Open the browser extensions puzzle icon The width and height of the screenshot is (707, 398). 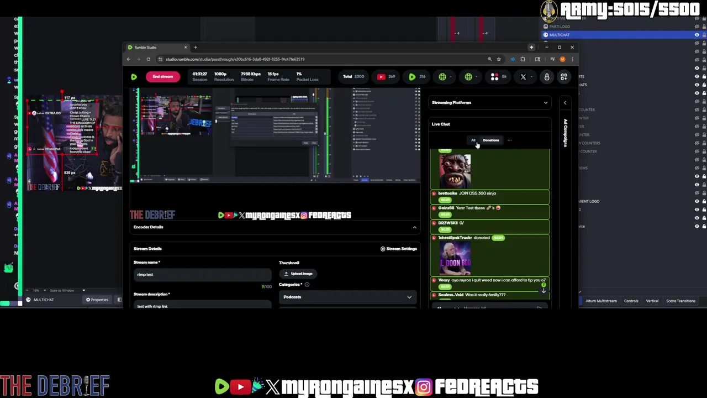523,59
